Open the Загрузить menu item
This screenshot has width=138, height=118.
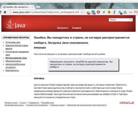(x=63, y=28)
